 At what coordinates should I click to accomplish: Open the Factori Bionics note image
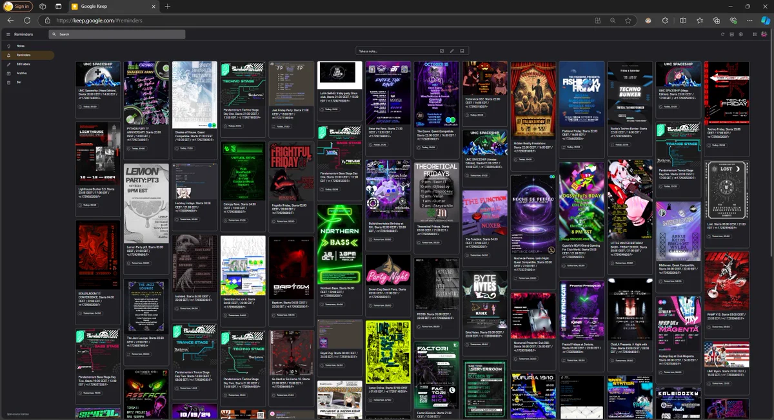(437, 376)
